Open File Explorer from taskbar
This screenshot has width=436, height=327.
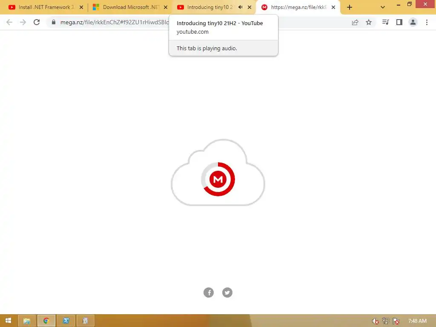pos(27,321)
